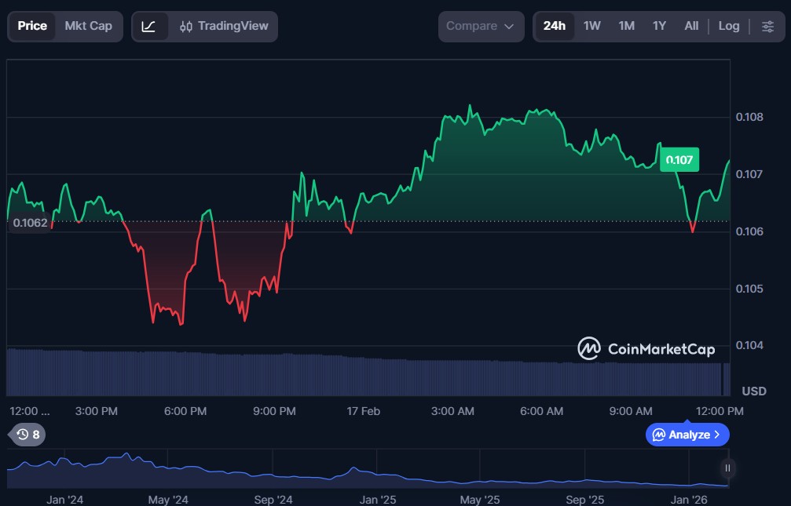This screenshot has height=506, width=791.
Task: Click the green 0.107 current price tag
Action: click(x=679, y=160)
